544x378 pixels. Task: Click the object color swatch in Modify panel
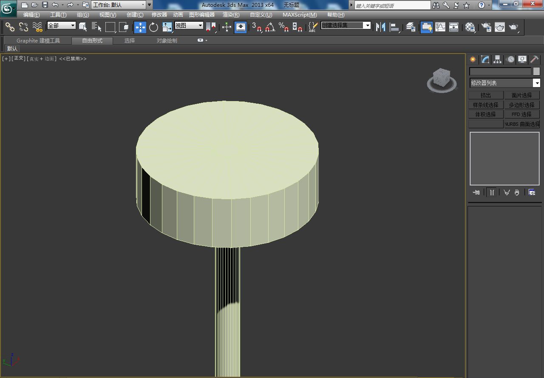click(536, 71)
